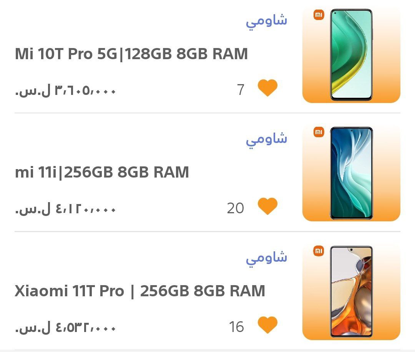
Task: Click the like count 16 for Xiaomi 11T Pro
Action: [236, 327]
